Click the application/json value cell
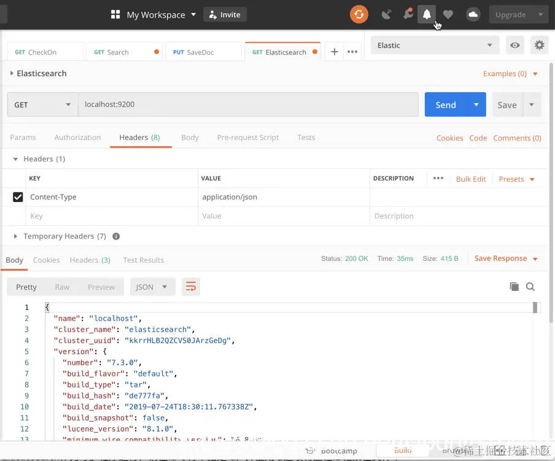 pos(284,197)
